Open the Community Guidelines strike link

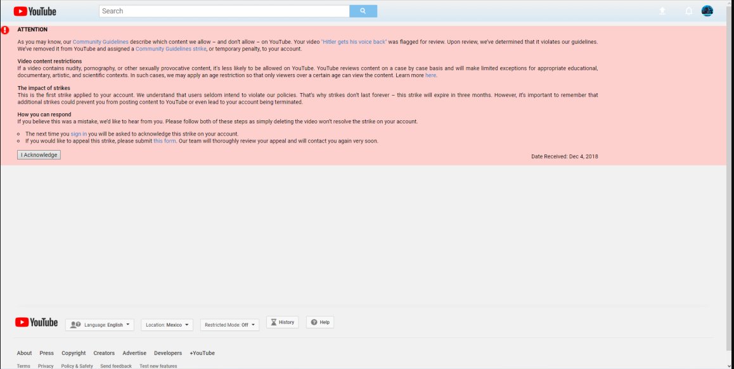(x=171, y=49)
